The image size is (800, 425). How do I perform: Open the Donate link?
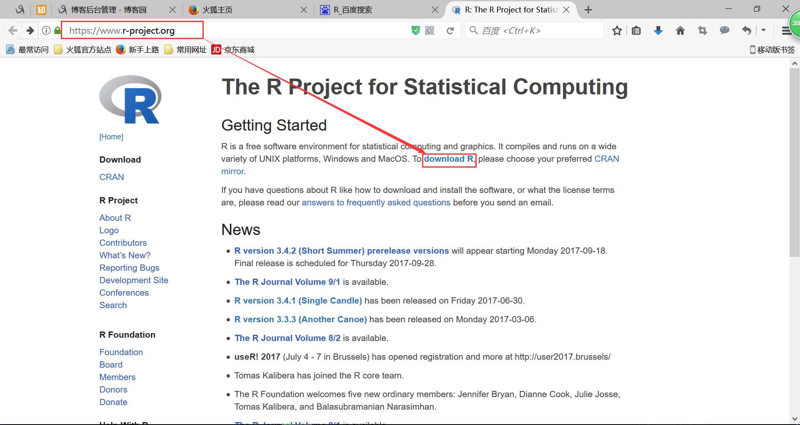click(113, 402)
